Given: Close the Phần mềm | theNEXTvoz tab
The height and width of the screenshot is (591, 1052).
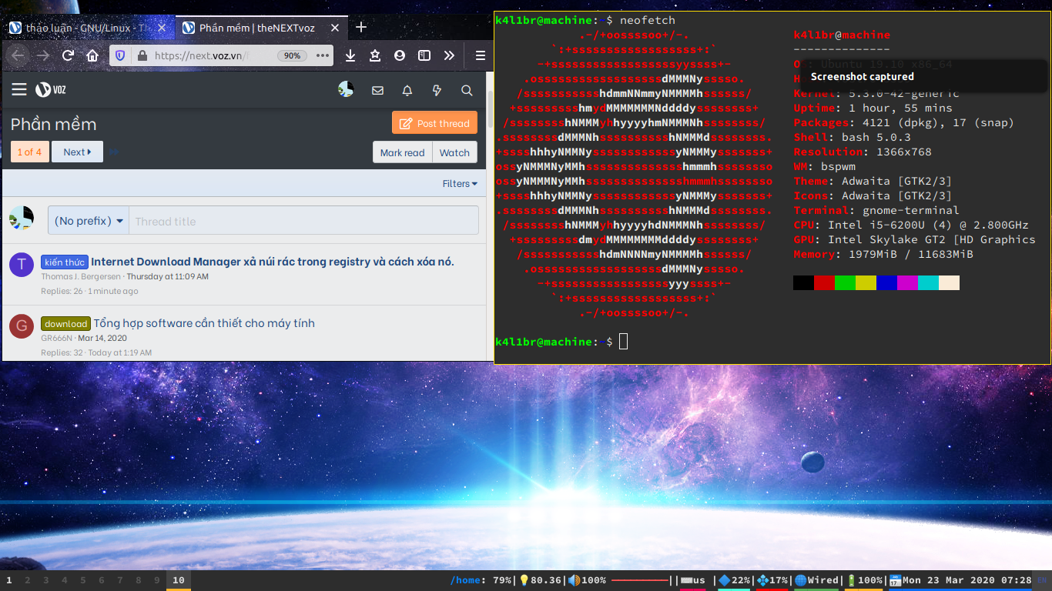Looking at the screenshot, I should tap(337, 28).
